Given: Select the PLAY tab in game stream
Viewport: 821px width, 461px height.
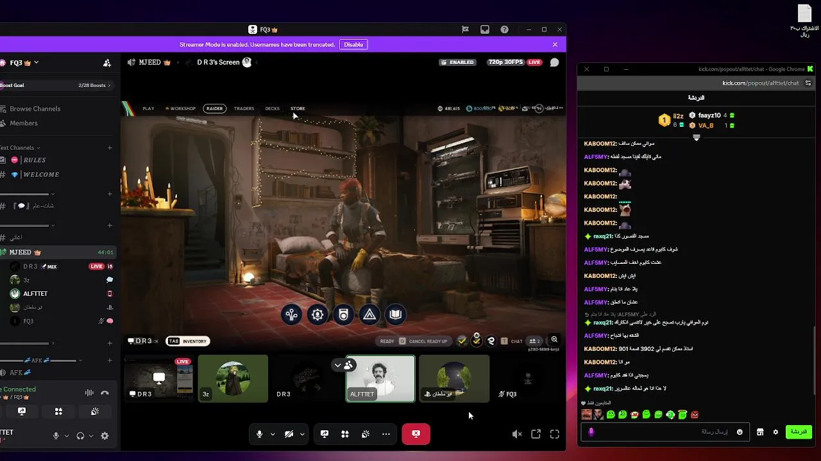Looking at the screenshot, I should pyautogui.click(x=148, y=109).
